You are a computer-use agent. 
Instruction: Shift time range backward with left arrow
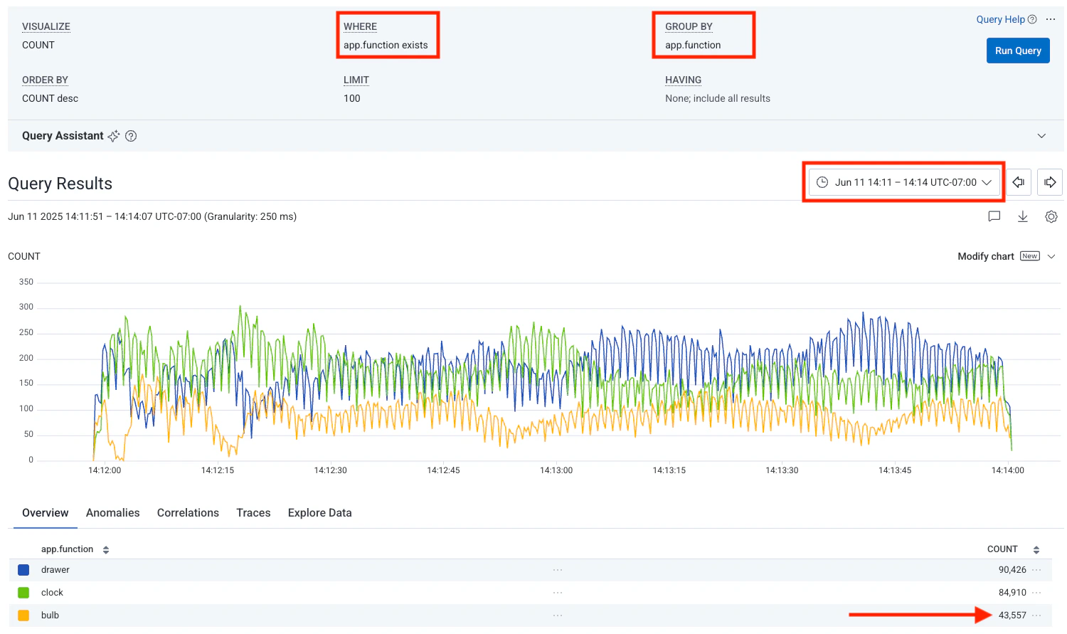(1018, 182)
